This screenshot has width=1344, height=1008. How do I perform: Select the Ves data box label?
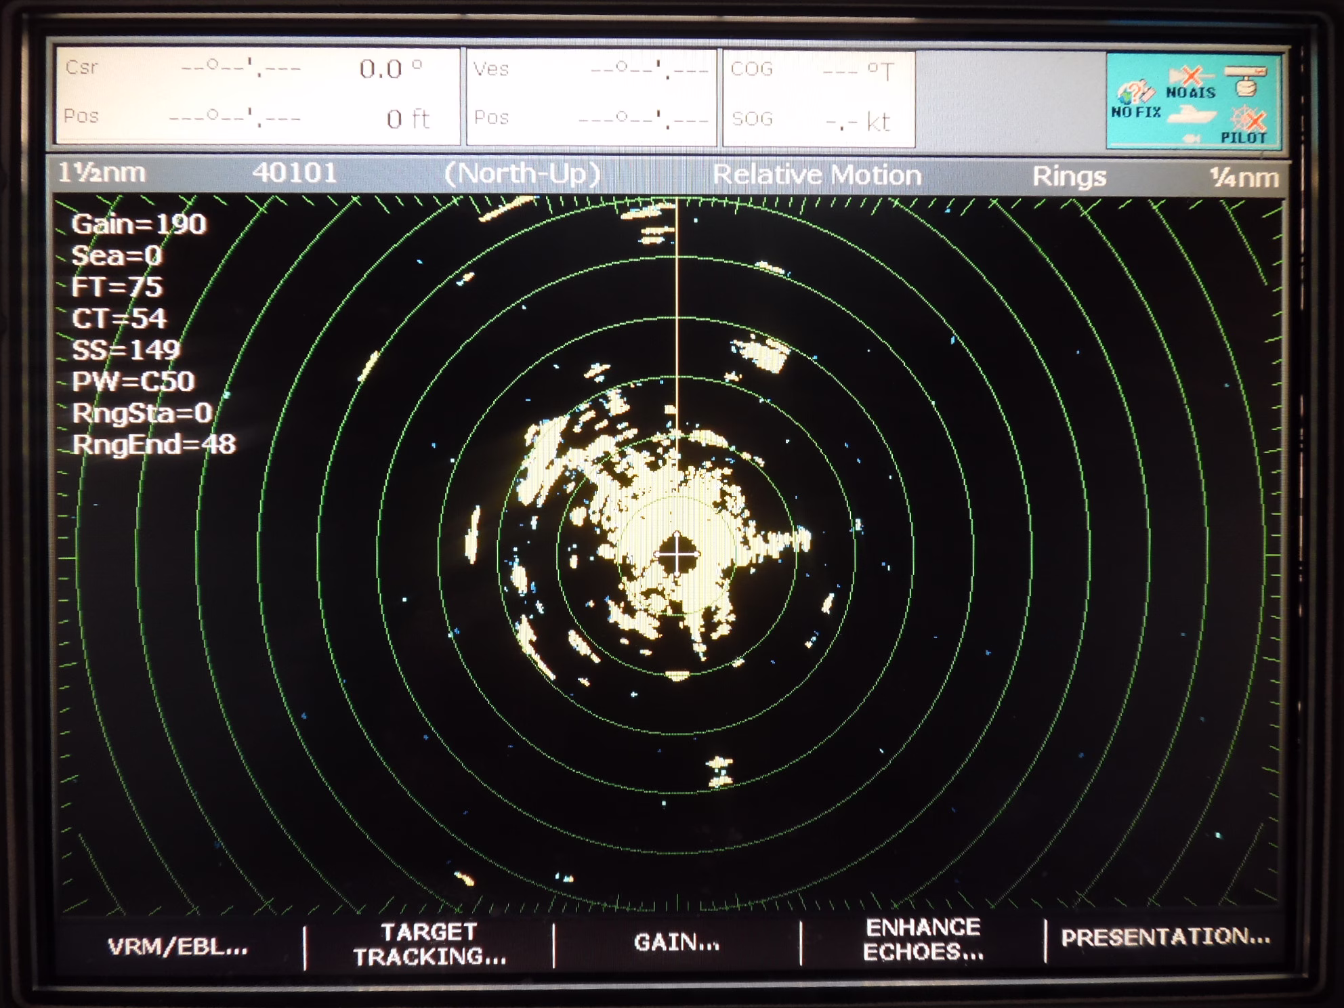[x=491, y=69]
